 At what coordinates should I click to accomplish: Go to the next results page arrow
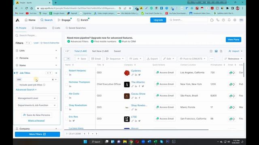click(x=97, y=134)
